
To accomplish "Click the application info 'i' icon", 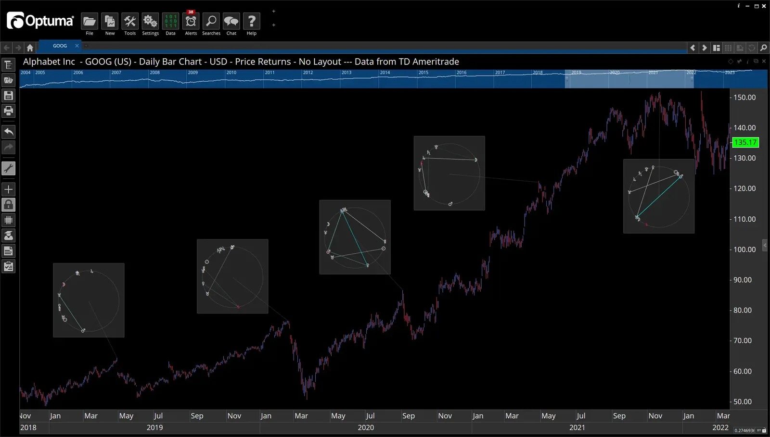I will [x=739, y=6].
